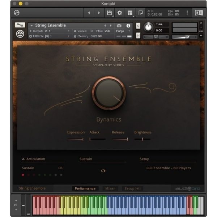Open the save floppy-disk menu
217x217 pixels.
point(109,13)
